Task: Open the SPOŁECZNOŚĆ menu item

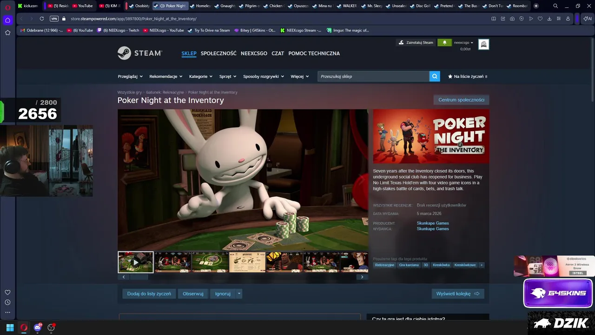Action: (x=218, y=53)
